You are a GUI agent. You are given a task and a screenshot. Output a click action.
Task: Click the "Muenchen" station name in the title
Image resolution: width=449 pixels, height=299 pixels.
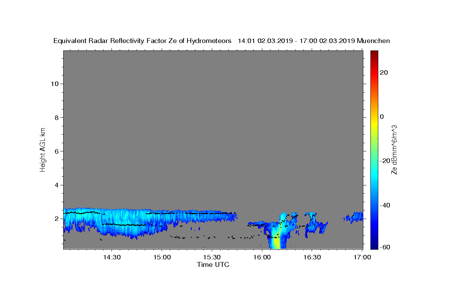tap(373, 41)
